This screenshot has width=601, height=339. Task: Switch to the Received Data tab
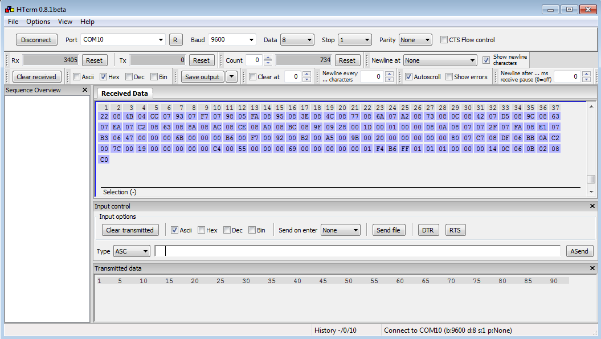(124, 93)
